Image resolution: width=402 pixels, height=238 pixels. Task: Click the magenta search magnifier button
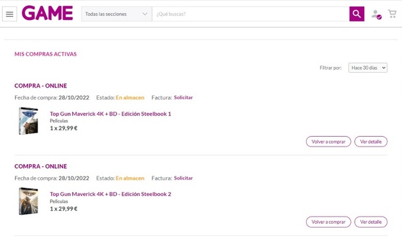tap(357, 14)
